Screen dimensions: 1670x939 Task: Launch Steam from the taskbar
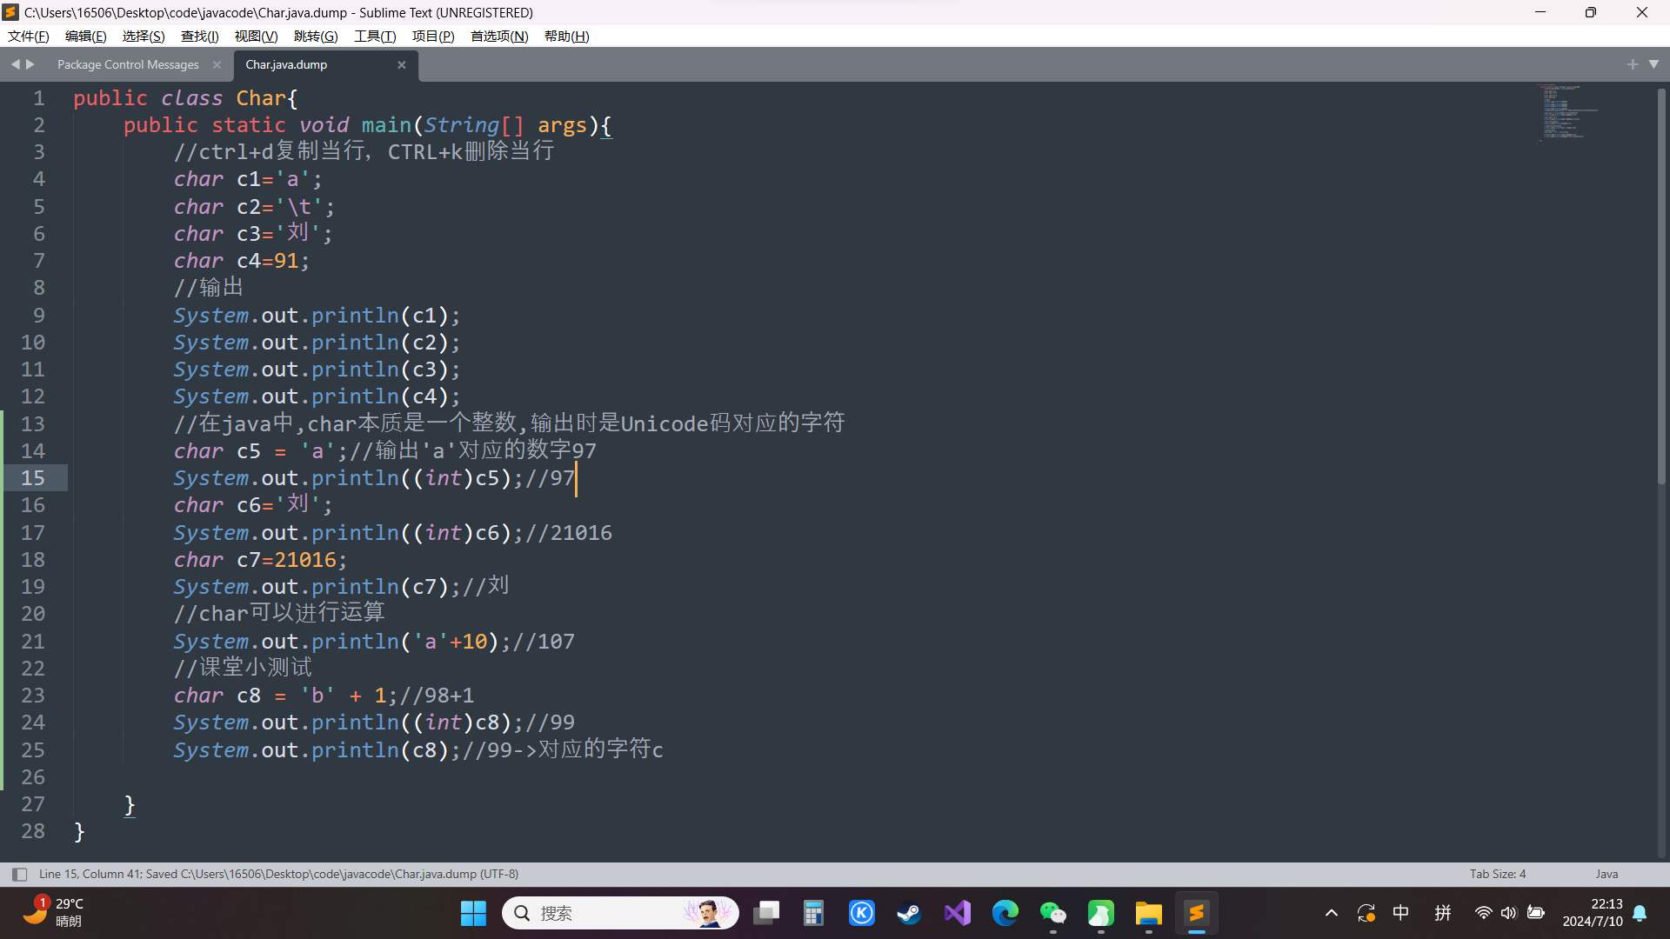(908, 913)
